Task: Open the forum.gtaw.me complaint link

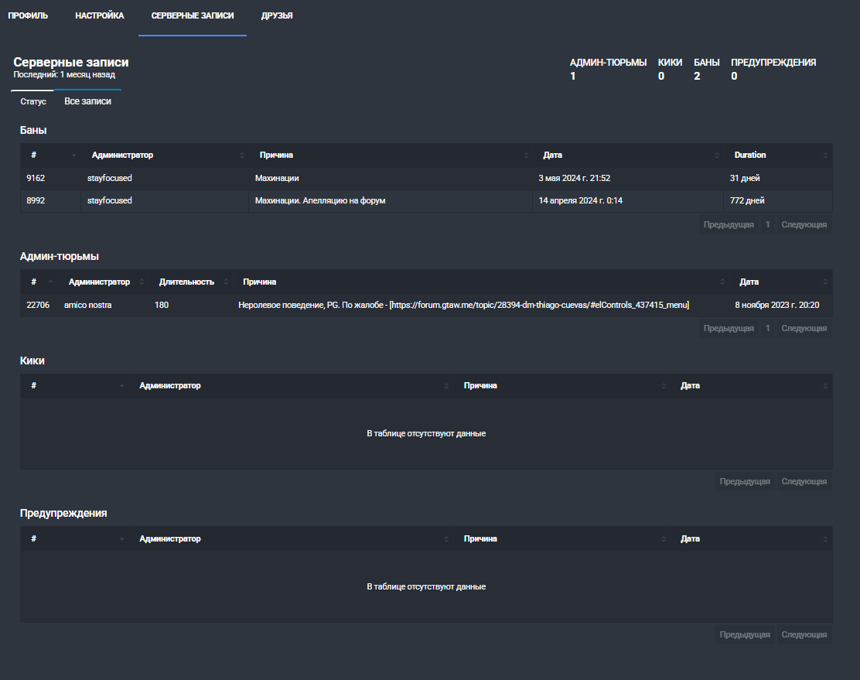Action: (539, 305)
